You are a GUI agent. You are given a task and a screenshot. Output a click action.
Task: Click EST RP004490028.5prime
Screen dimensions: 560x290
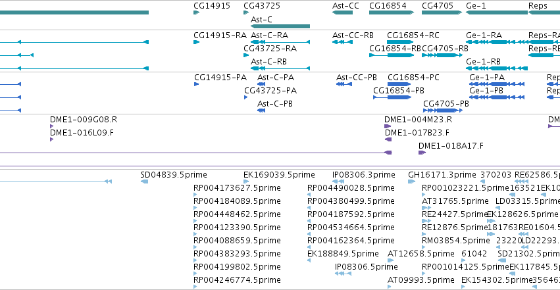click(x=351, y=188)
